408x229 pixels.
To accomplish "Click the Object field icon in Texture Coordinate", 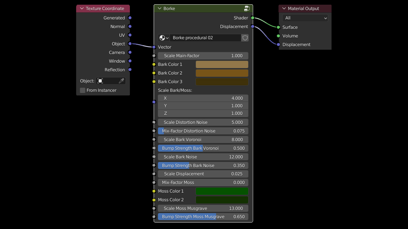I will coord(101,81).
